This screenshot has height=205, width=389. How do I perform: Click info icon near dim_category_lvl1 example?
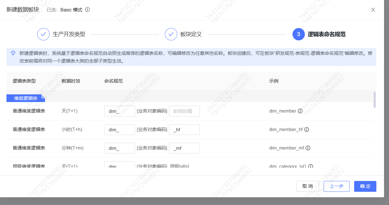(x=310, y=166)
